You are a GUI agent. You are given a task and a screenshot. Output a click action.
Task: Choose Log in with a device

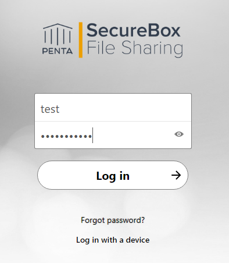[x=113, y=240]
